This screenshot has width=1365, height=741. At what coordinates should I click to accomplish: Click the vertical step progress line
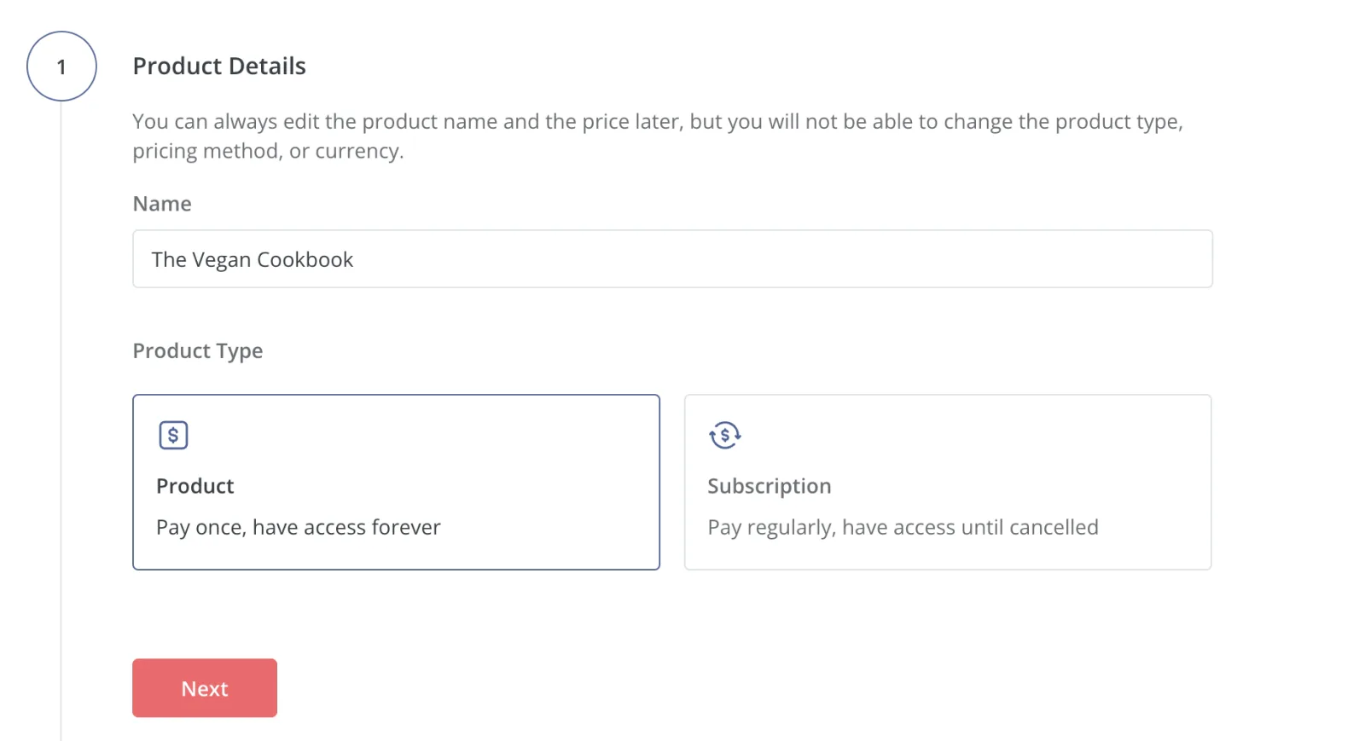pos(61,426)
